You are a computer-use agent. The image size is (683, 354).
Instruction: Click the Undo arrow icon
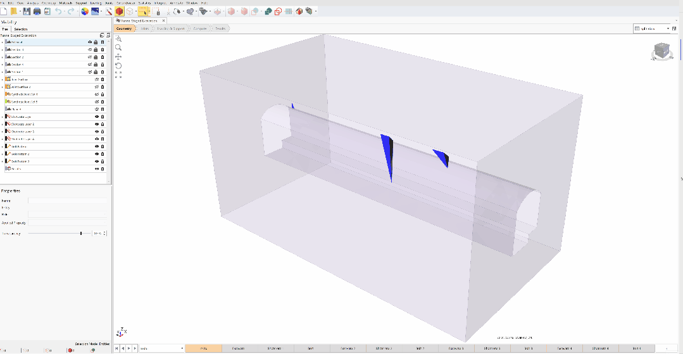(58, 11)
